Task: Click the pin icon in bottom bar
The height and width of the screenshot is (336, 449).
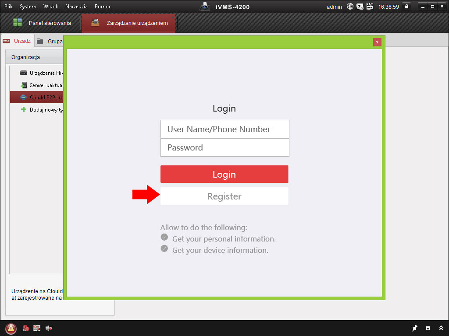Action: coord(415,328)
